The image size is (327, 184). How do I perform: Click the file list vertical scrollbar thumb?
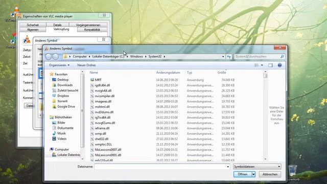point(265,76)
